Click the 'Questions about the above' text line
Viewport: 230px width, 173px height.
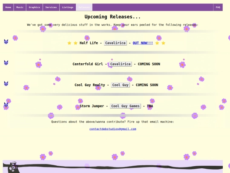click(112, 122)
